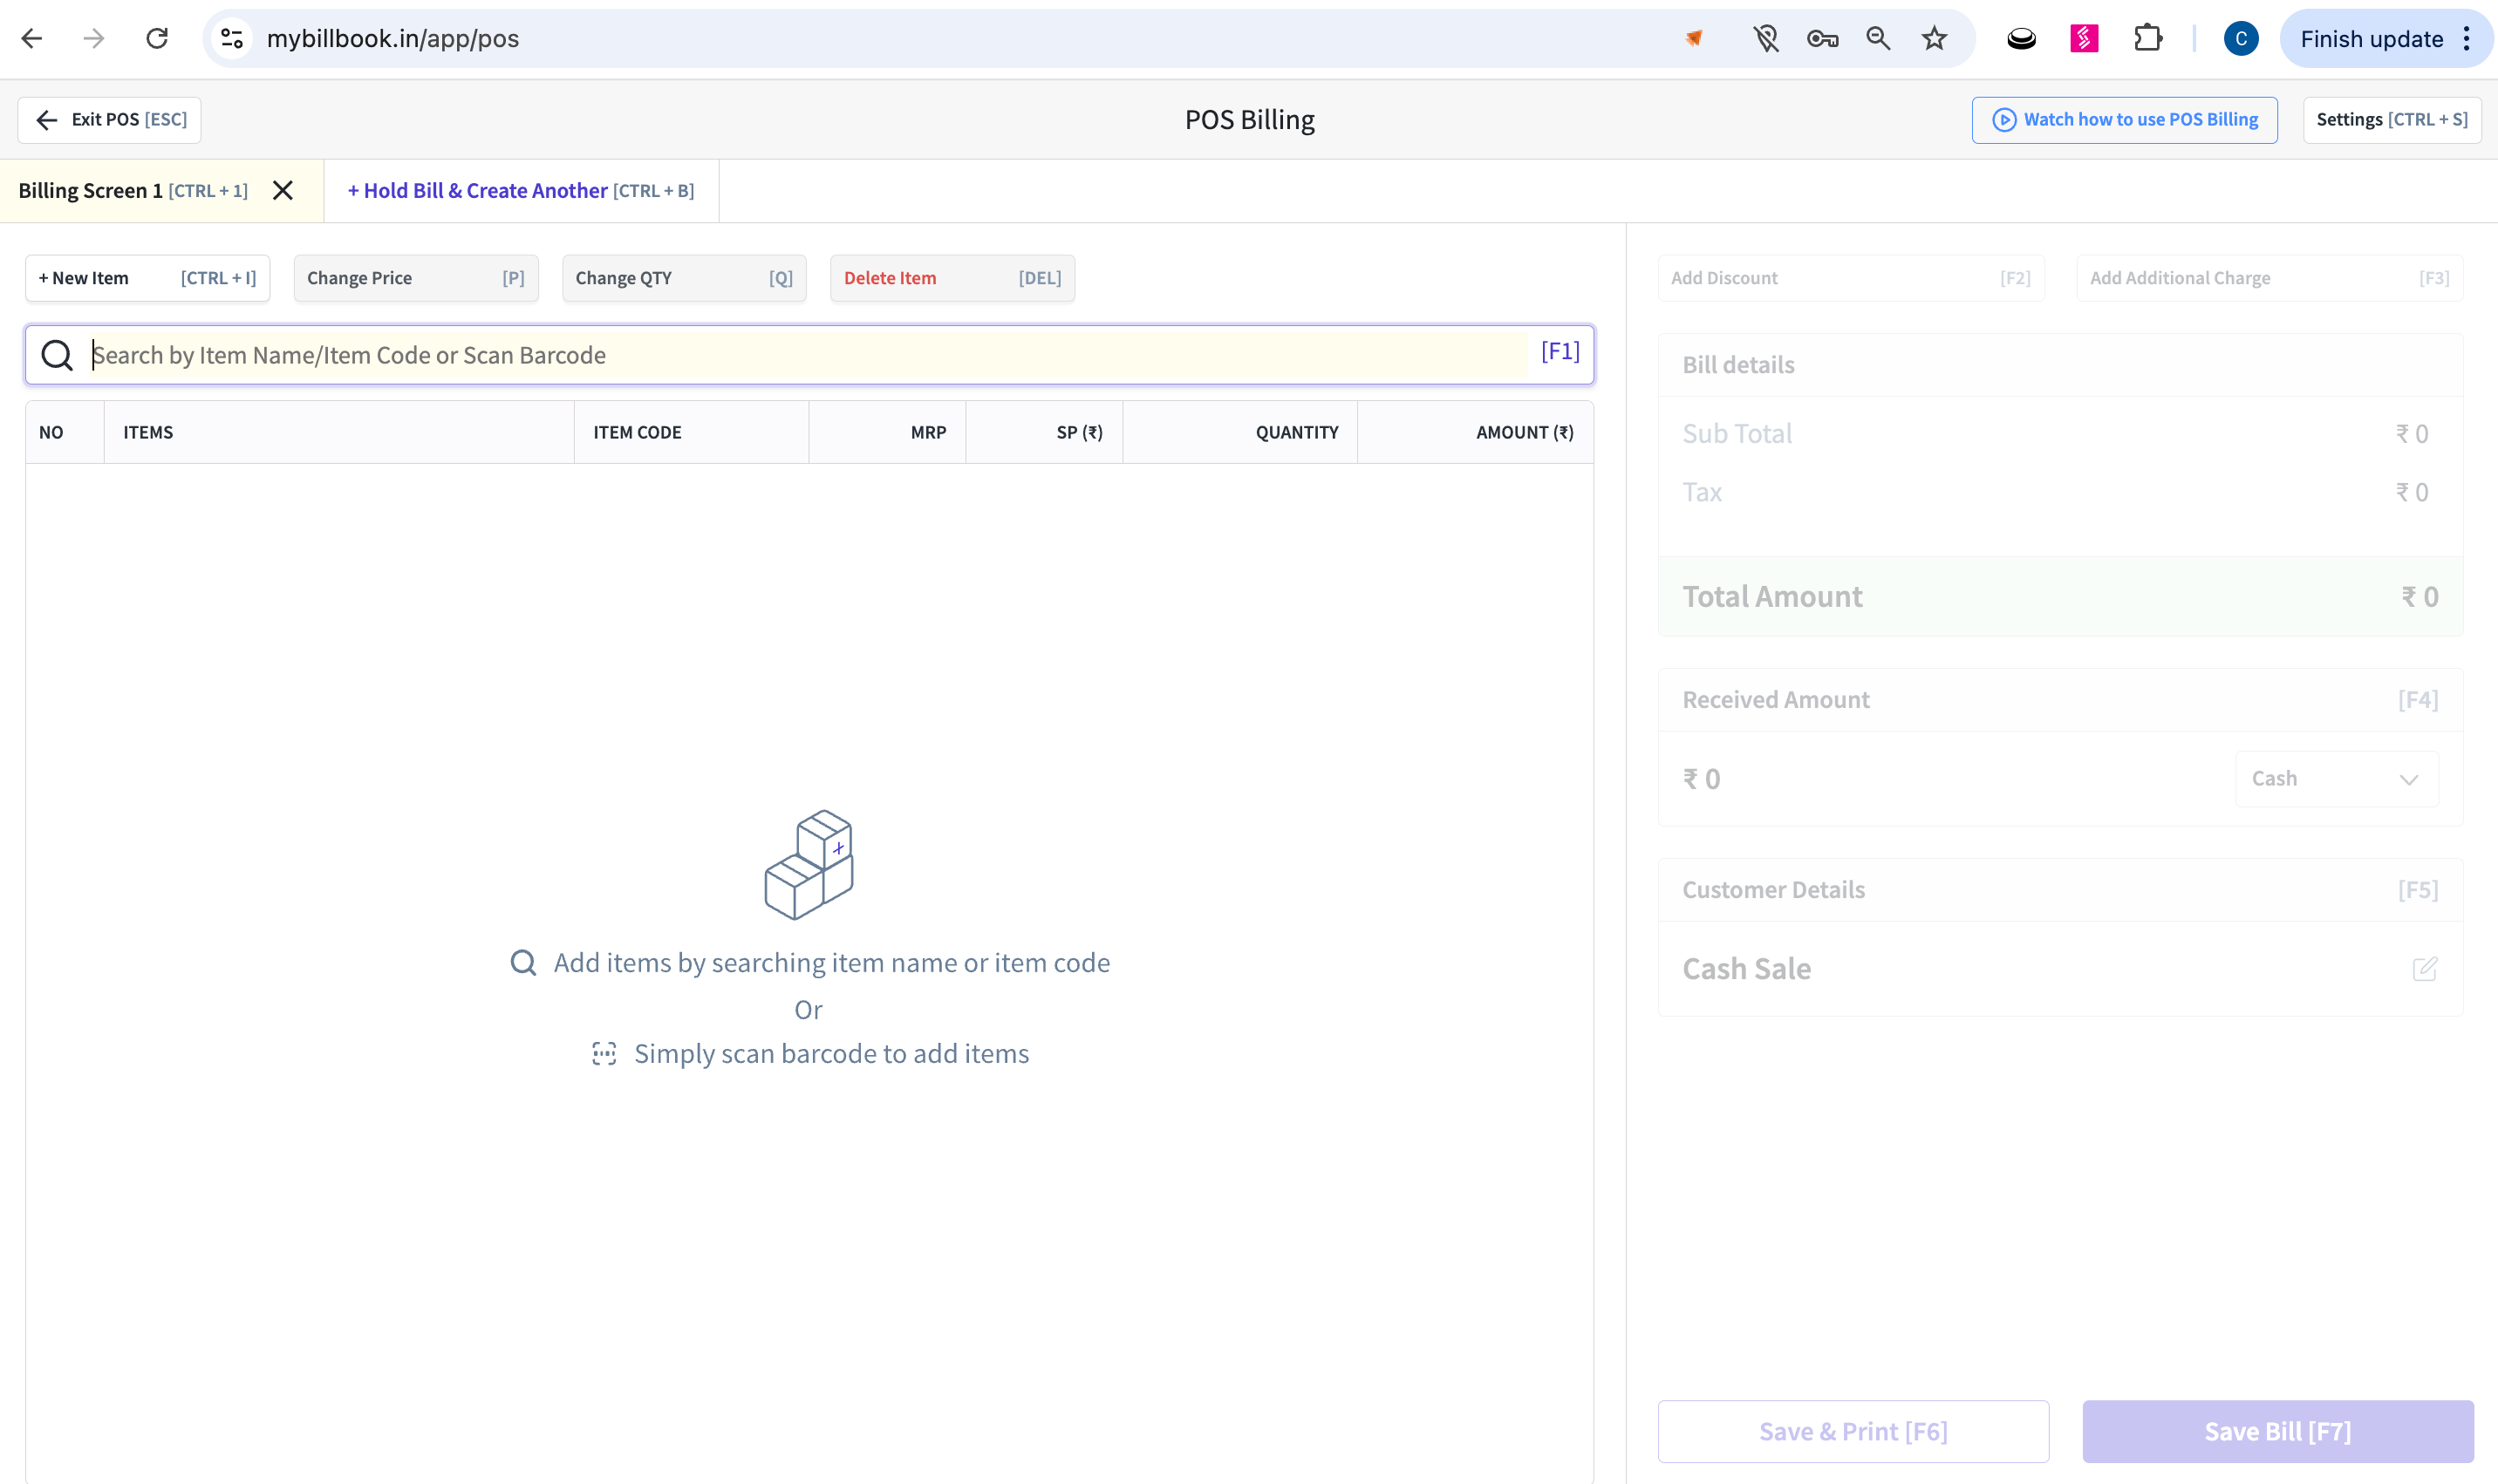Select the Billing Screen 1 tab

pyautogui.click(x=132, y=190)
